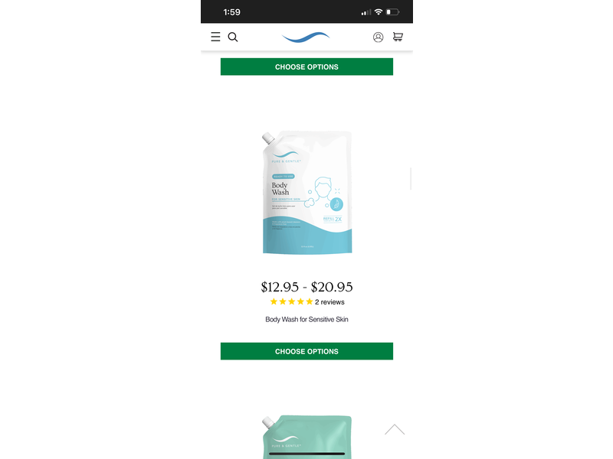
Task: View the shopping cart icon
Action: (x=398, y=37)
